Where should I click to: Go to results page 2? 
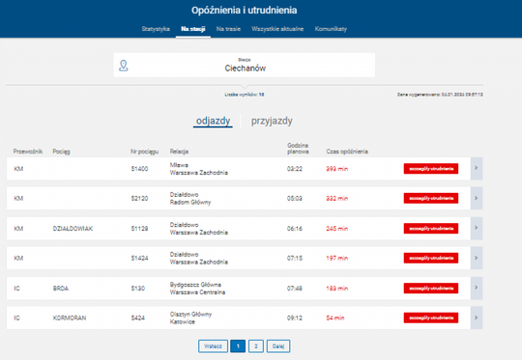[255, 346]
